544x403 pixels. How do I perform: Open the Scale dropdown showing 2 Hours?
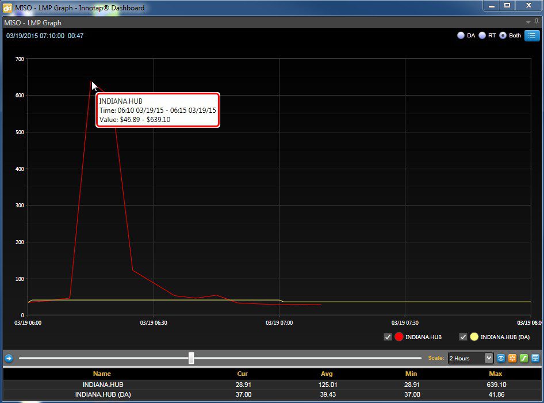pos(470,358)
